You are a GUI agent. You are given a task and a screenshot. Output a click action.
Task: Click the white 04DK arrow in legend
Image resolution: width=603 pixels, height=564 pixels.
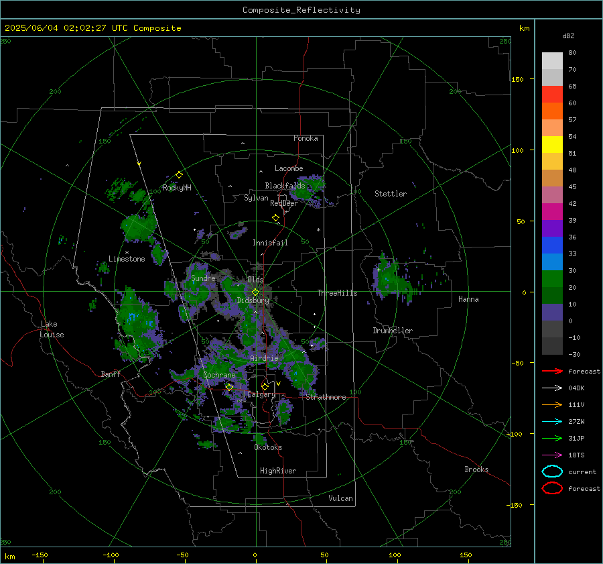[552, 388]
